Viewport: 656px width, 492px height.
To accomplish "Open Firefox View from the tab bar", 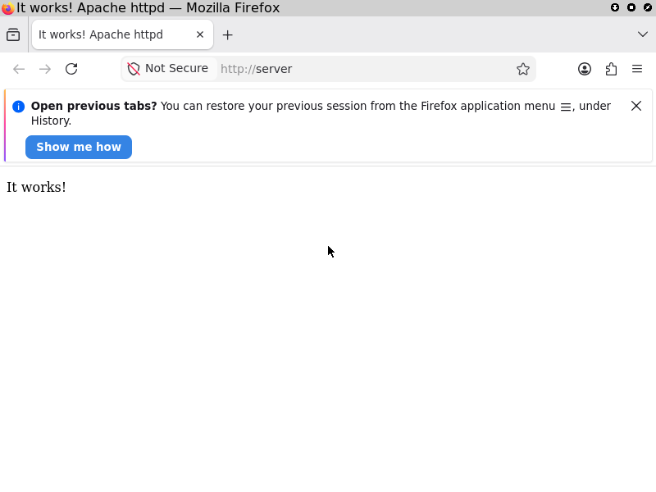I will (x=13, y=34).
